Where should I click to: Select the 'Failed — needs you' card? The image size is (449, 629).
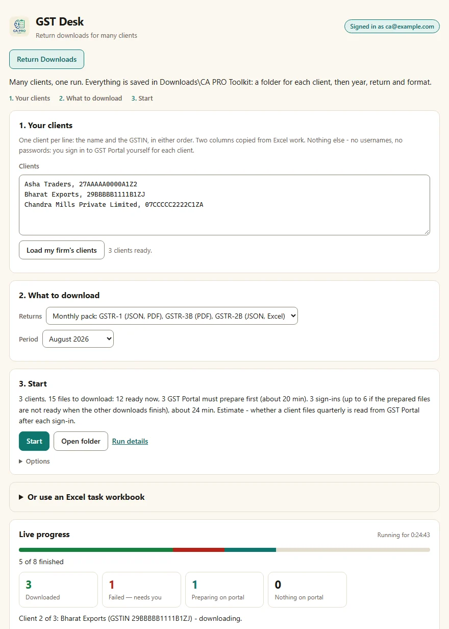(x=141, y=590)
